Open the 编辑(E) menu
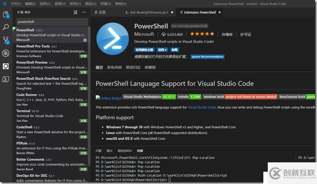 pyautogui.click(x=30, y=3)
